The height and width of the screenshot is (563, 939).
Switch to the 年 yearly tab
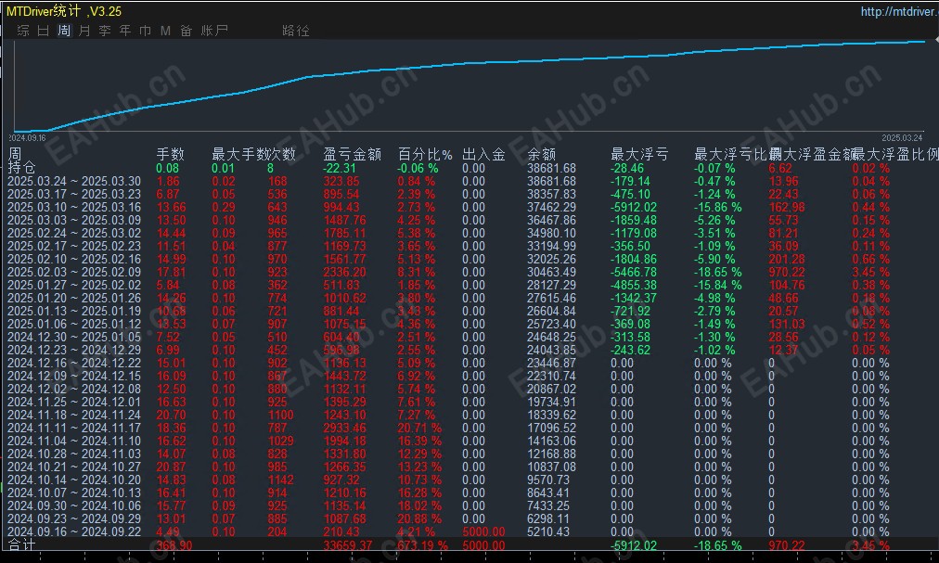[125, 31]
